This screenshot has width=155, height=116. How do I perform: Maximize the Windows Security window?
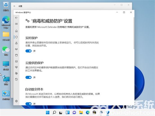[x=124, y=12]
